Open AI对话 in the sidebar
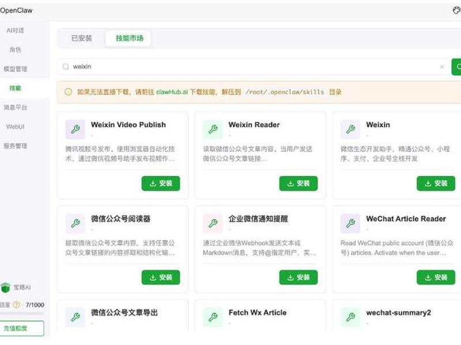 (16, 30)
